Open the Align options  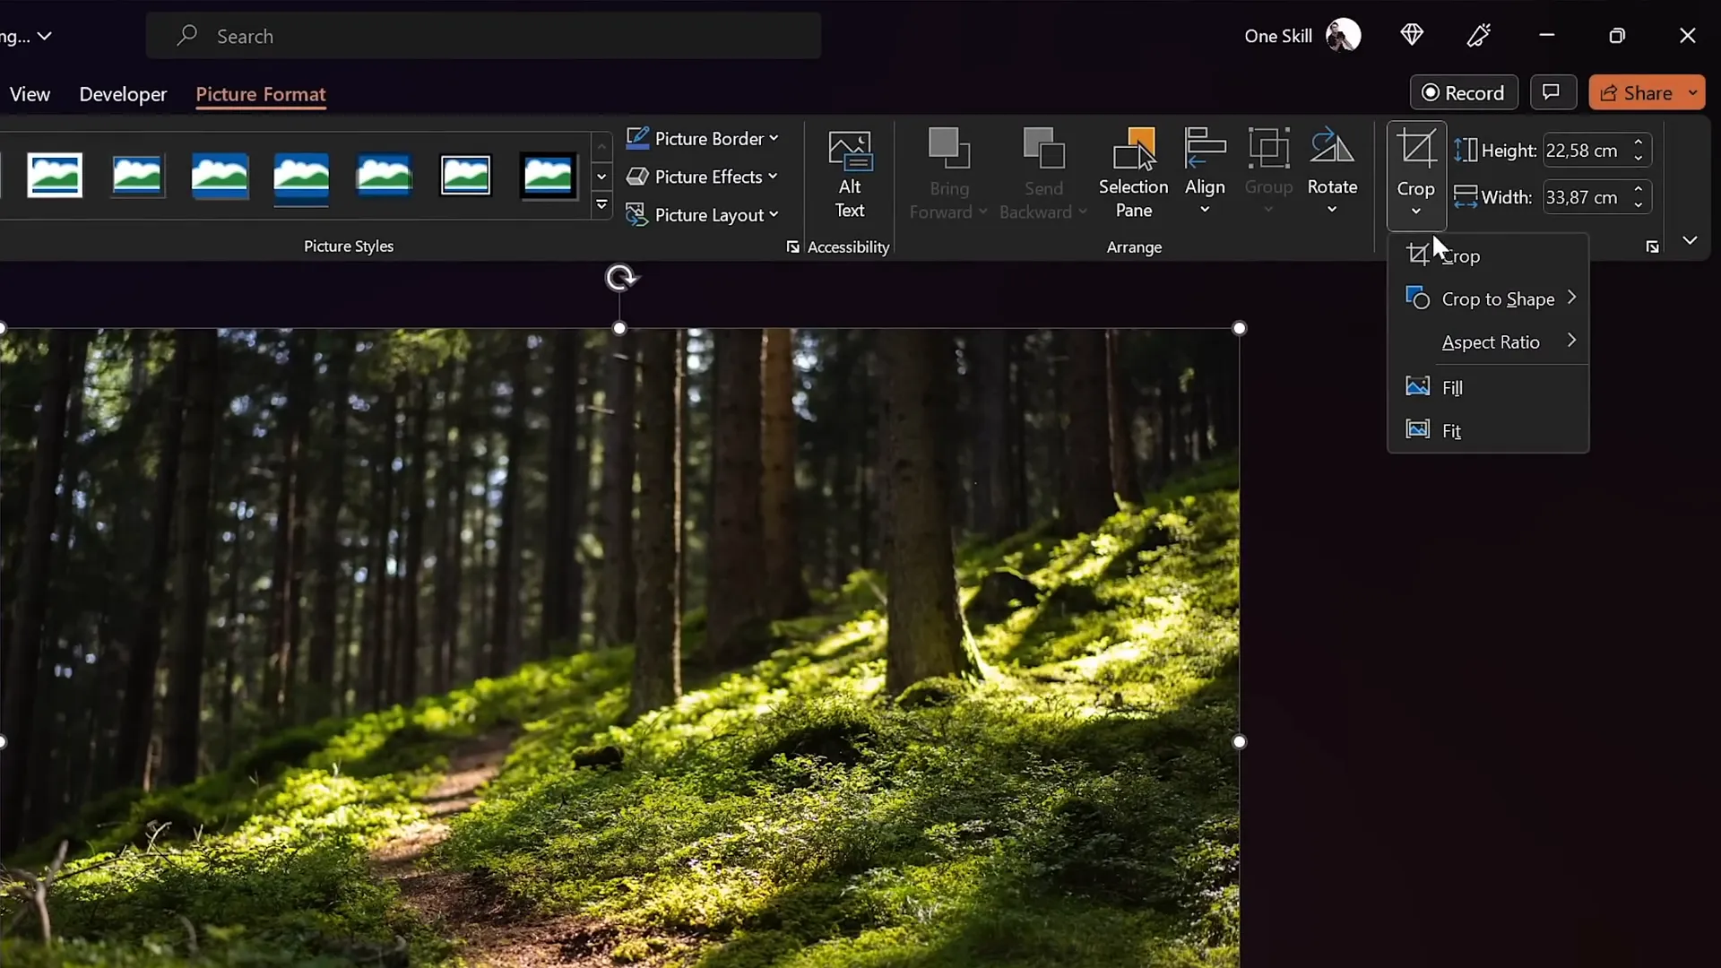tap(1205, 172)
